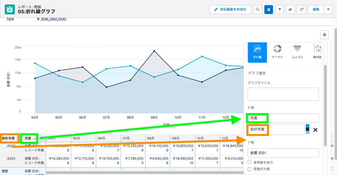Open the filter funnel icon
337x175 pixels.
pos(279,10)
